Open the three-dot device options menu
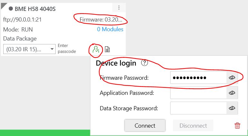 (119, 8)
